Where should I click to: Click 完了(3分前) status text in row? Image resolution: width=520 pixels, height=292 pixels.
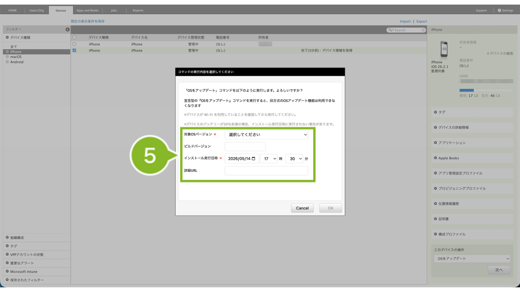327,51
